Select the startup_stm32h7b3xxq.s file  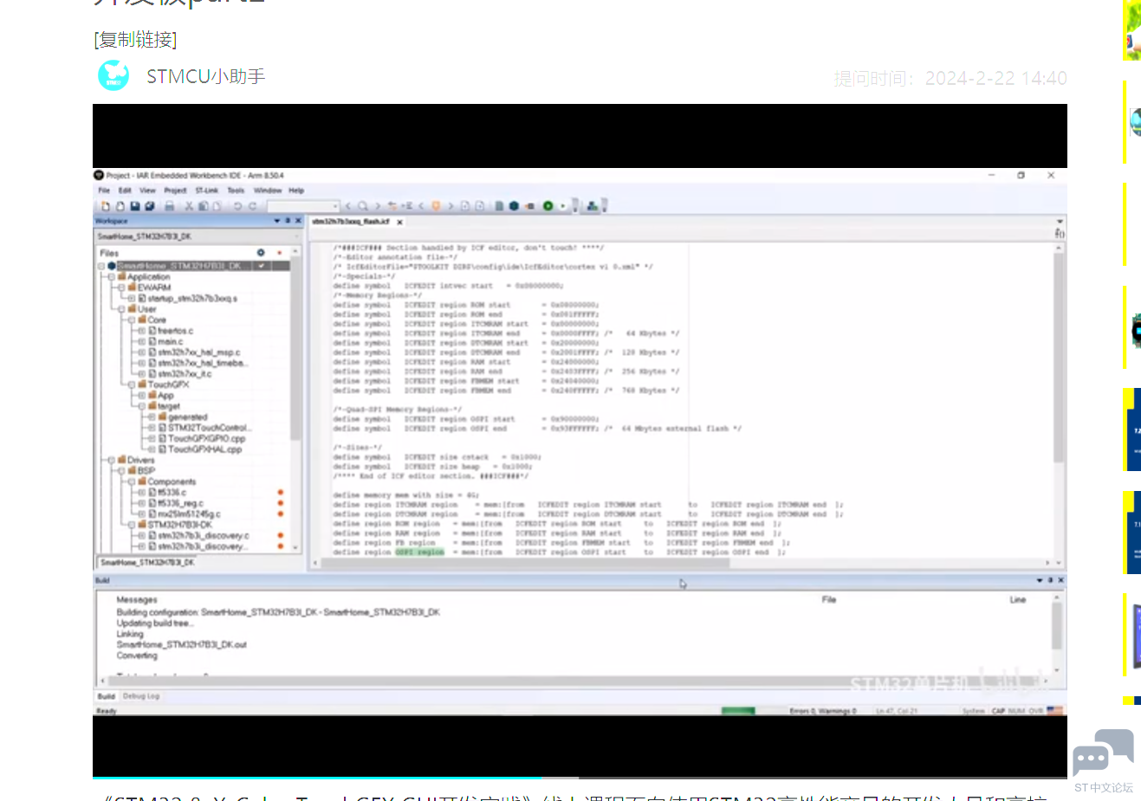192,299
